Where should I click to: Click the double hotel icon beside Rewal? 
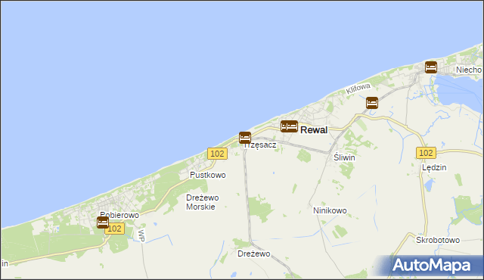289,126
